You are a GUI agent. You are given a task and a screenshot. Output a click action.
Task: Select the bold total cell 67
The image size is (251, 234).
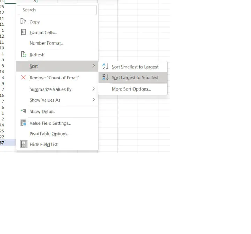tap(2, 143)
